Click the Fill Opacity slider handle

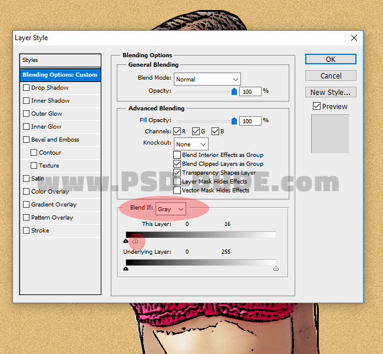point(234,121)
